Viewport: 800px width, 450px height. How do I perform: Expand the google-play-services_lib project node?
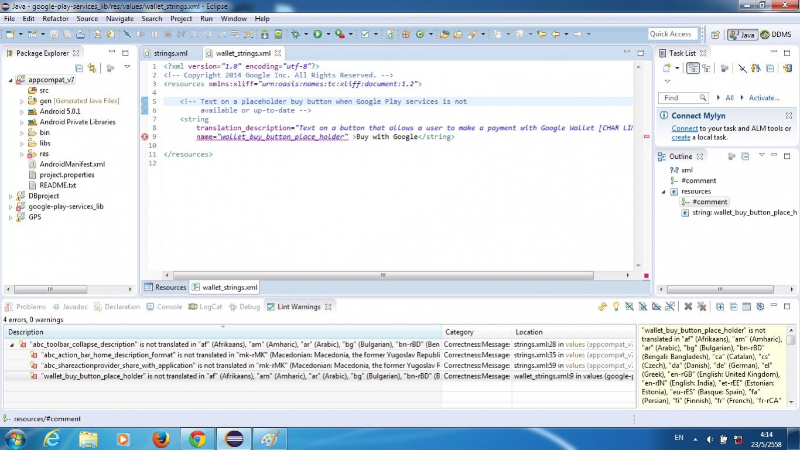point(11,207)
